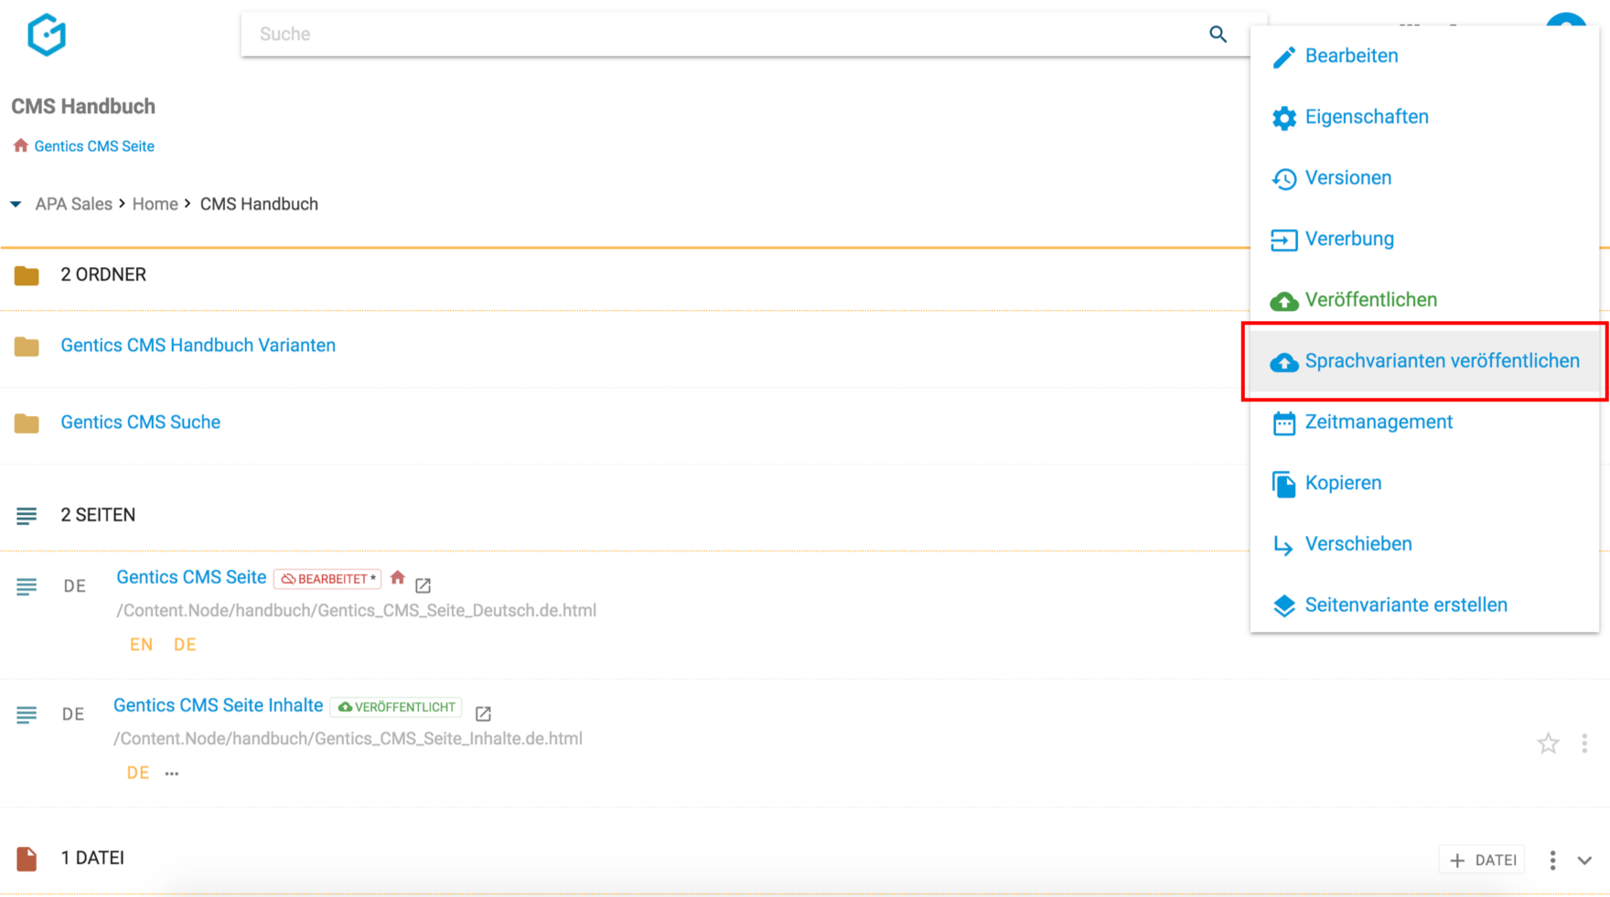Image resolution: width=1610 pixels, height=897 pixels.
Task: Click folder icon of Gentics CMS Suche
Action: [x=27, y=423]
